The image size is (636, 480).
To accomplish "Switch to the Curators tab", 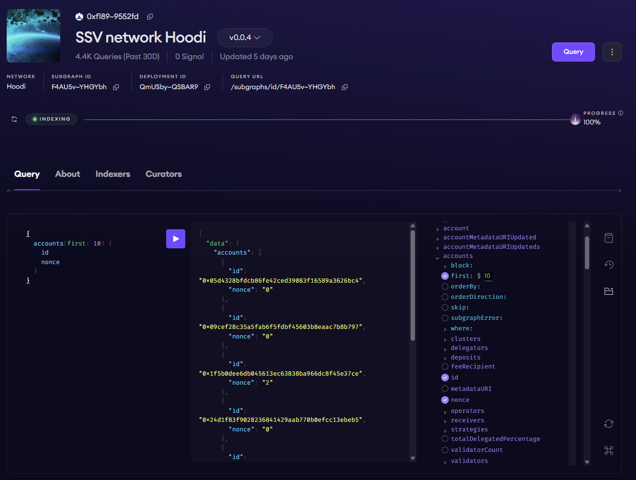I will coord(164,174).
